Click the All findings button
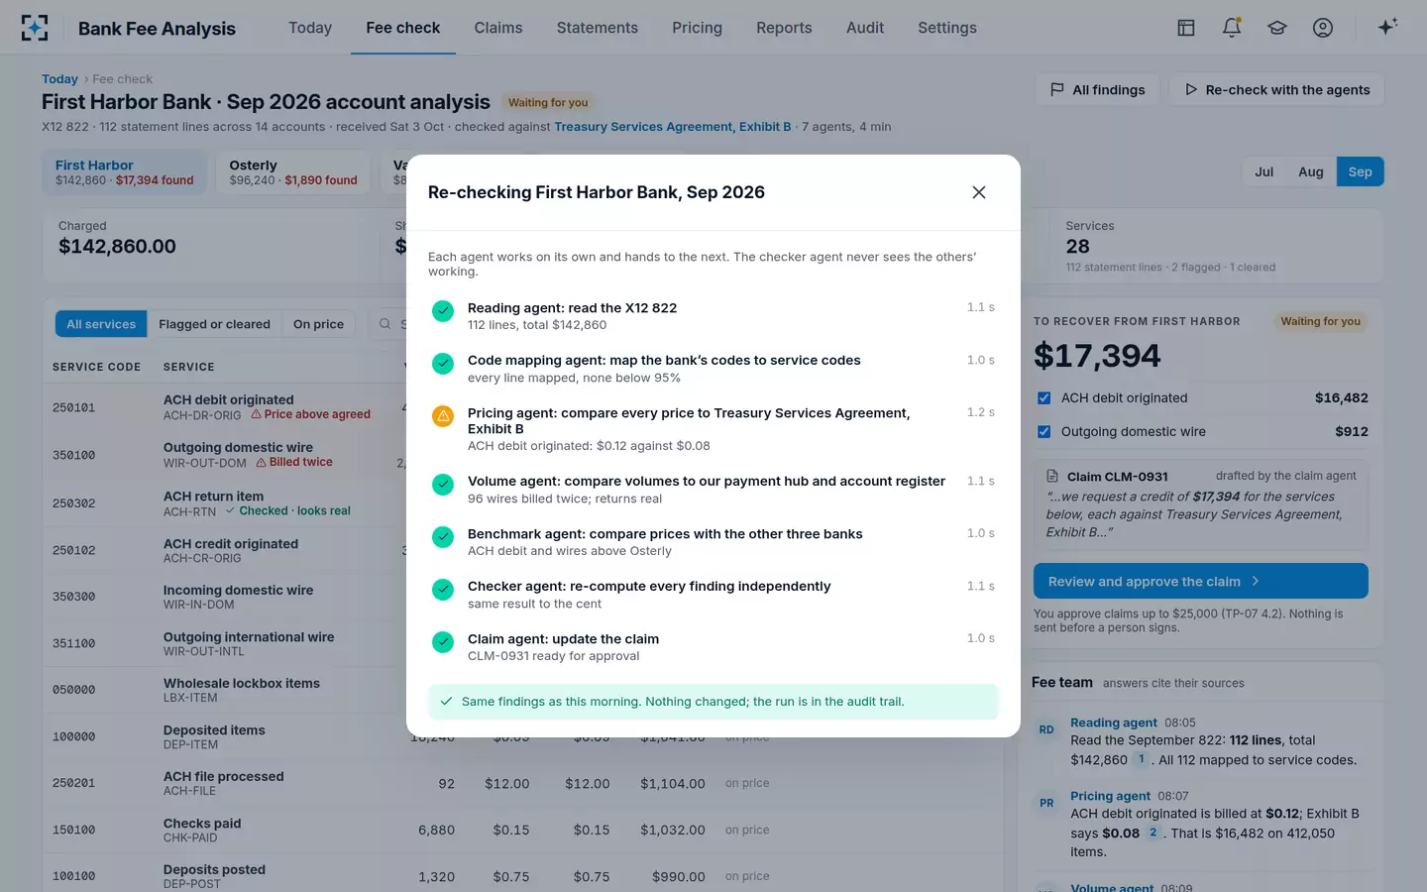 1098,89
